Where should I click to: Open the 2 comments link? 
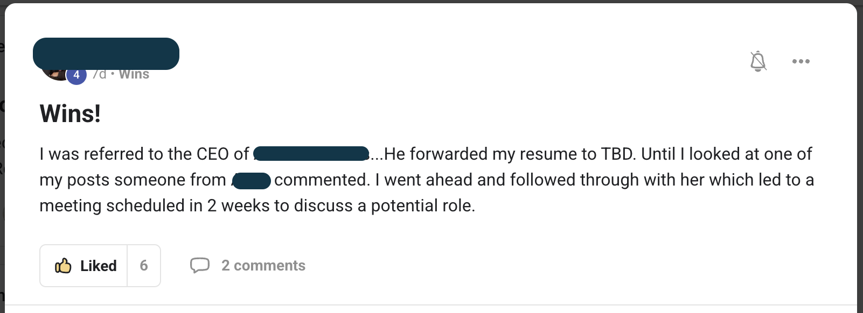[x=263, y=266]
